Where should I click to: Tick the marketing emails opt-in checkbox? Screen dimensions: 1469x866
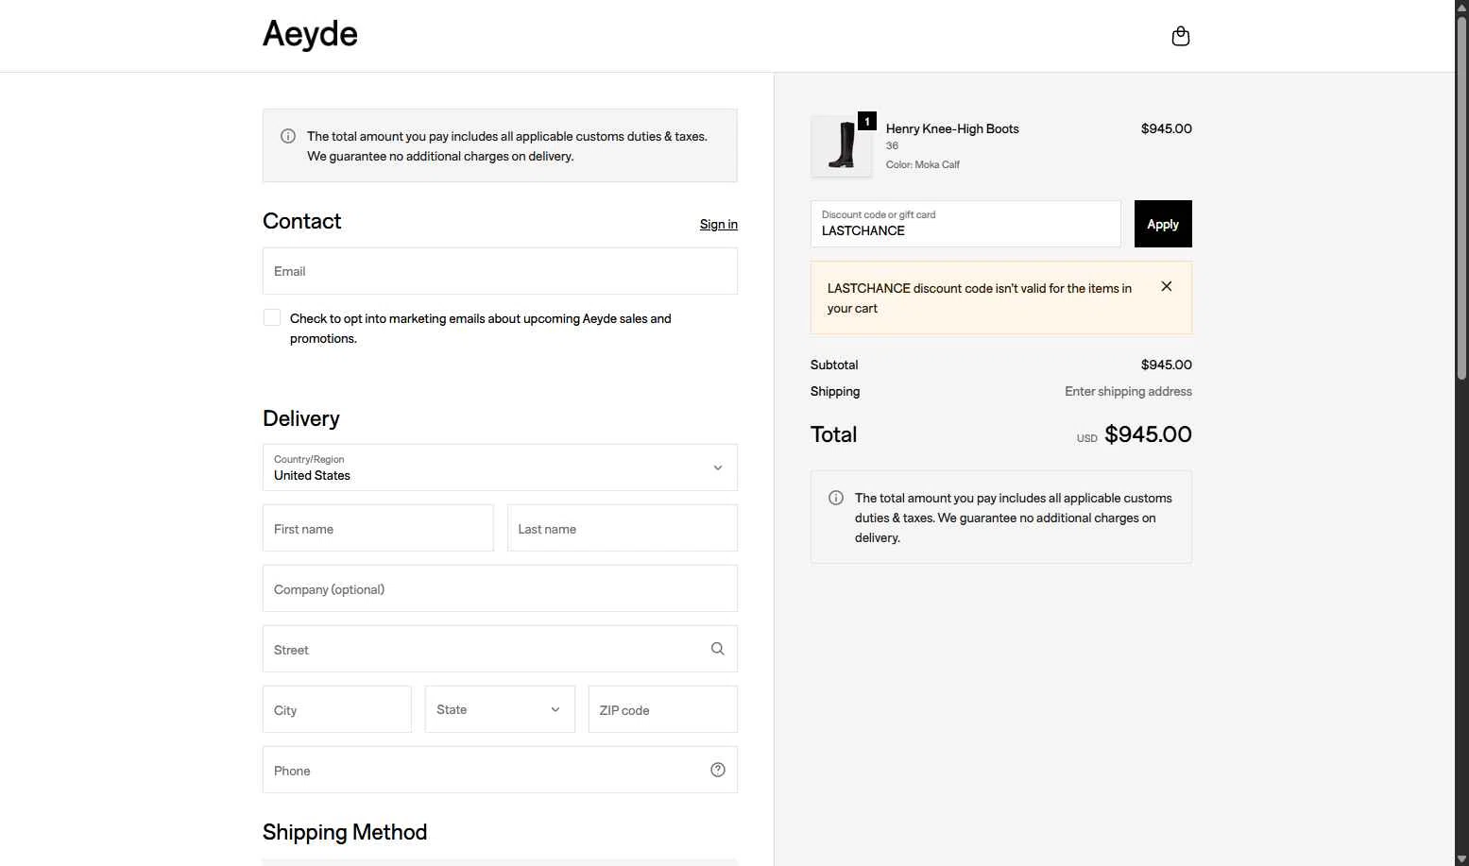coord(272,317)
